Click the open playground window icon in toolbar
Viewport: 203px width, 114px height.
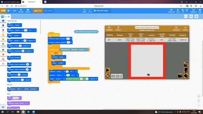coord(171,10)
